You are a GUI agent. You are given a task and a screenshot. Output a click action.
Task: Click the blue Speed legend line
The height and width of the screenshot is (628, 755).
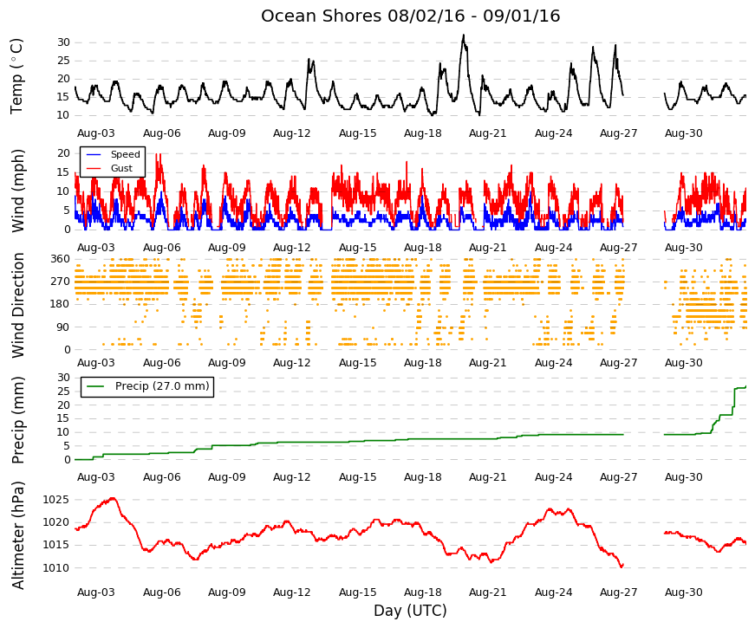pyautogui.click(x=94, y=154)
